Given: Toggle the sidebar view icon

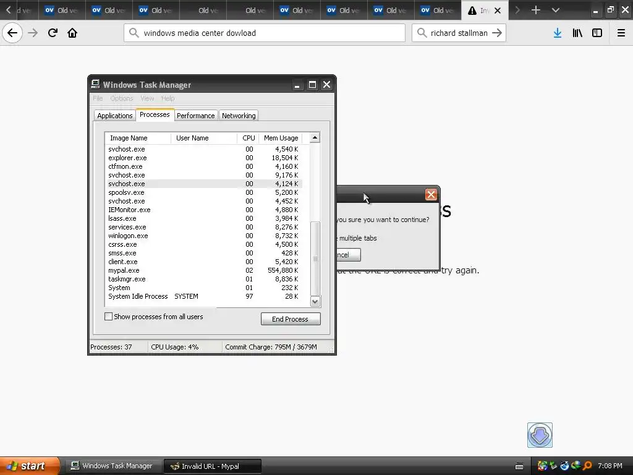Looking at the screenshot, I should (597, 33).
